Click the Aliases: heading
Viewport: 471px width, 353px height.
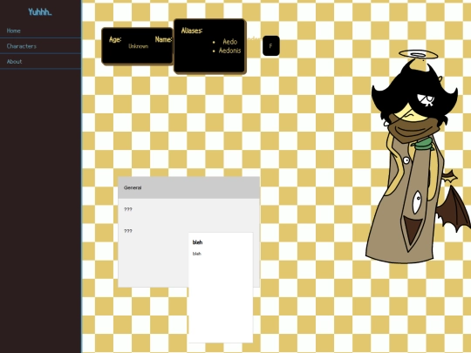coord(192,31)
